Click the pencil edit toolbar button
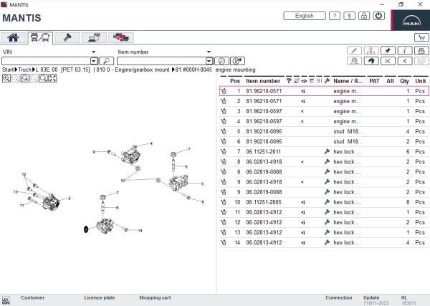430x306 pixels. 354,51
